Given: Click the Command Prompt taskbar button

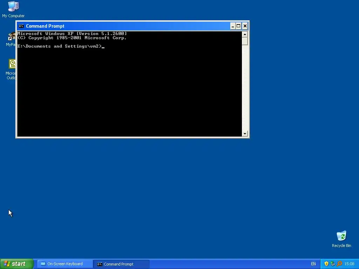Looking at the screenshot, I should coord(121,264).
